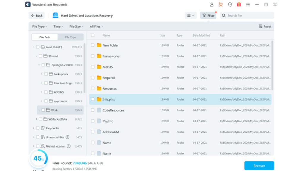Click the red gift promotion icon

[x=238, y=4]
